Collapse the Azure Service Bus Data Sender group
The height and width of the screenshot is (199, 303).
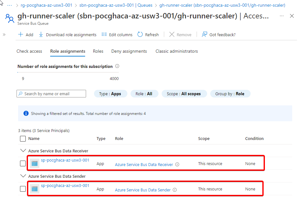tap(23, 176)
